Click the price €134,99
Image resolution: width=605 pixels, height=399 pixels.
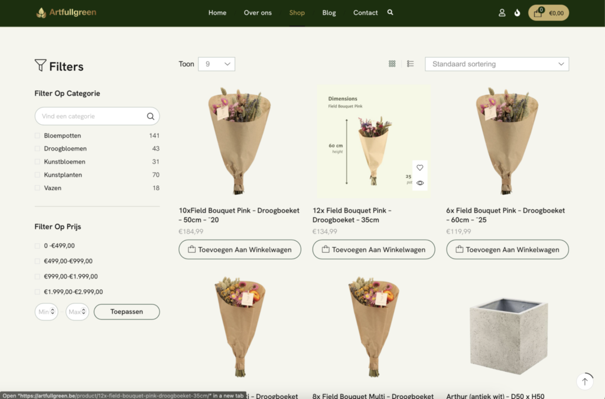tap(324, 231)
